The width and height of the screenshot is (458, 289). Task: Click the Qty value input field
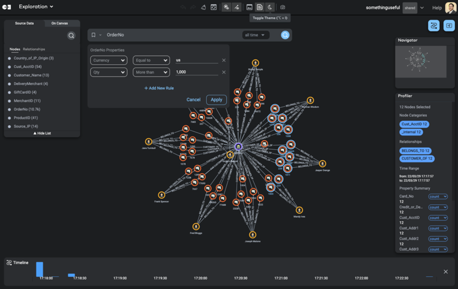(x=196, y=72)
